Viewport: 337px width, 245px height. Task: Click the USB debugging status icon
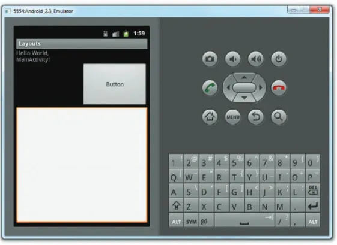coord(105,34)
